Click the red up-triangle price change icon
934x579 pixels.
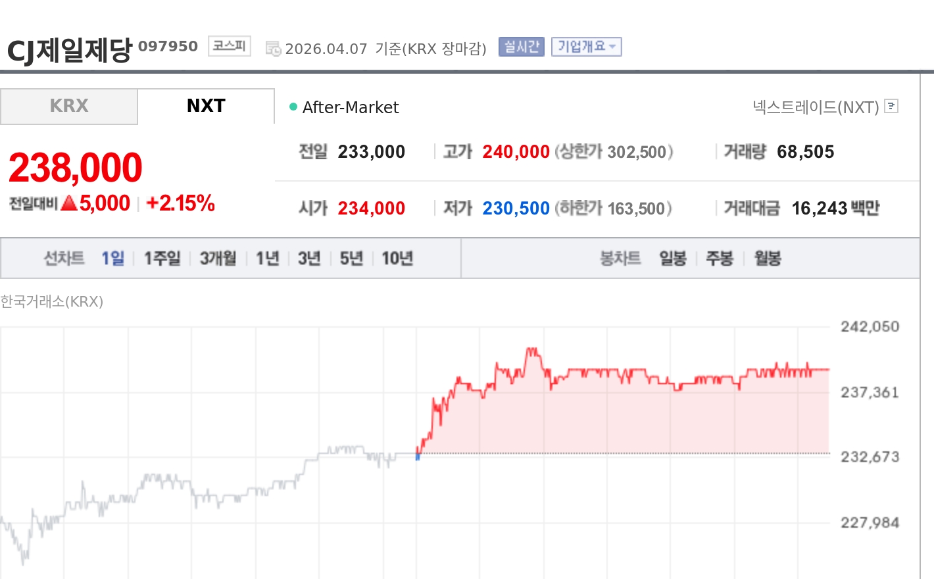point(69,203)
